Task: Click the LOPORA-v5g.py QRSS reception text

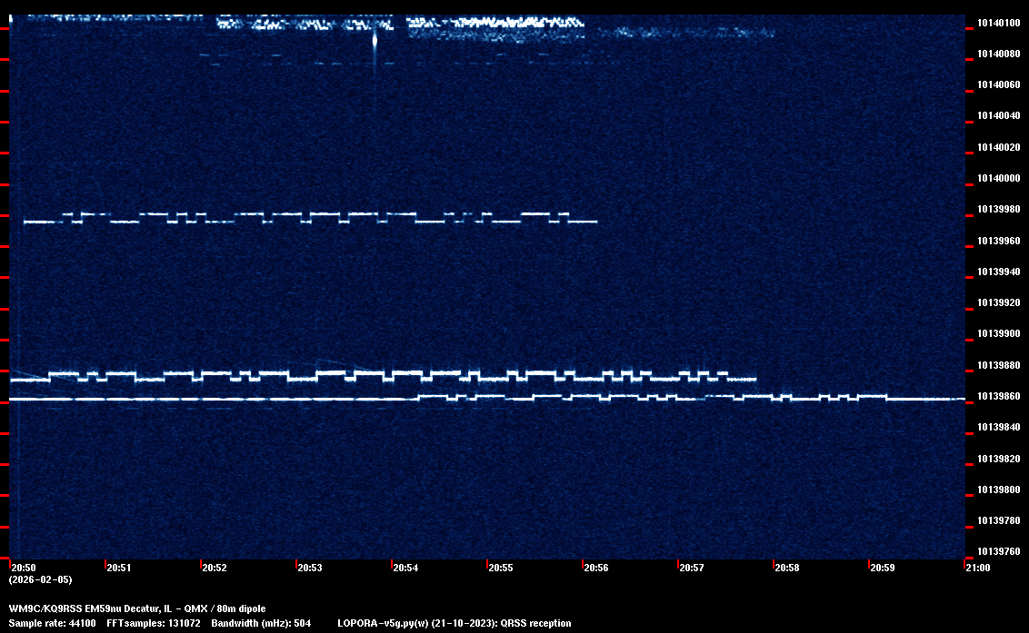Action: pos(454,624)
